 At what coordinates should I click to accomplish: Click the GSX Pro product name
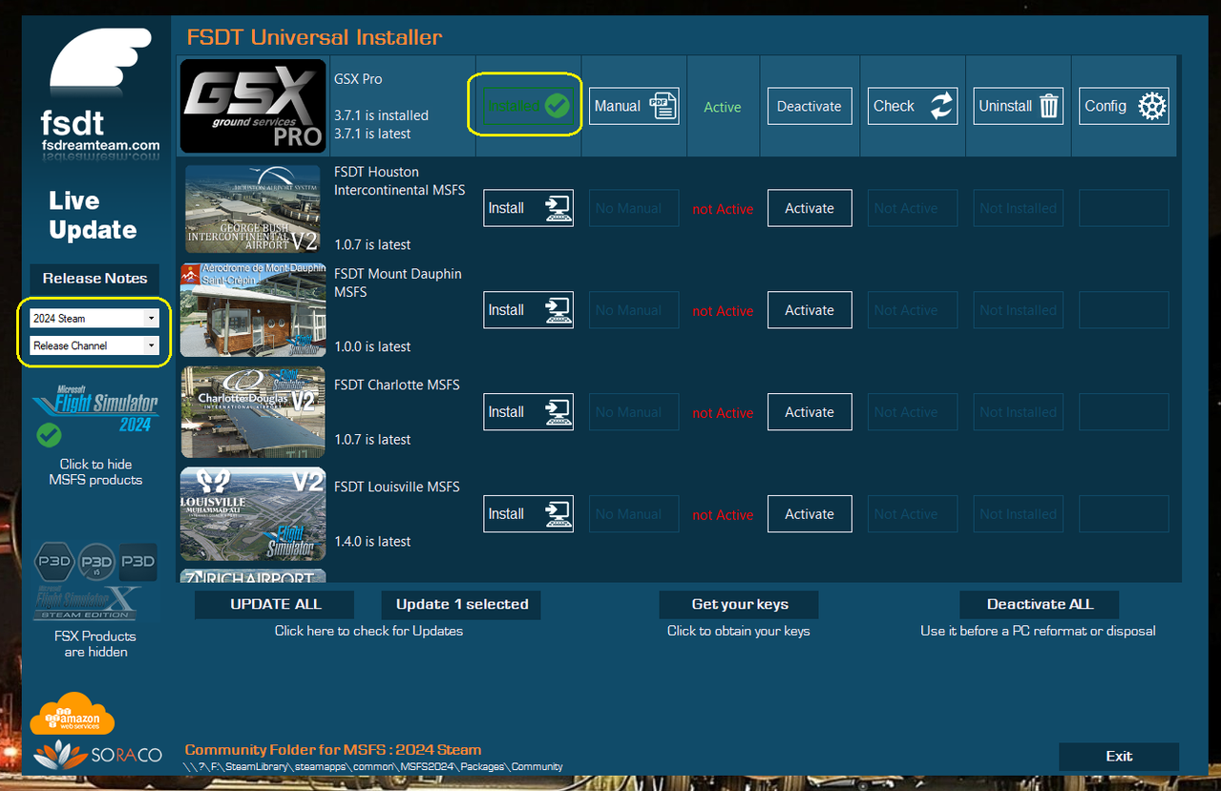pyautogui.click(x=358, y=79)
